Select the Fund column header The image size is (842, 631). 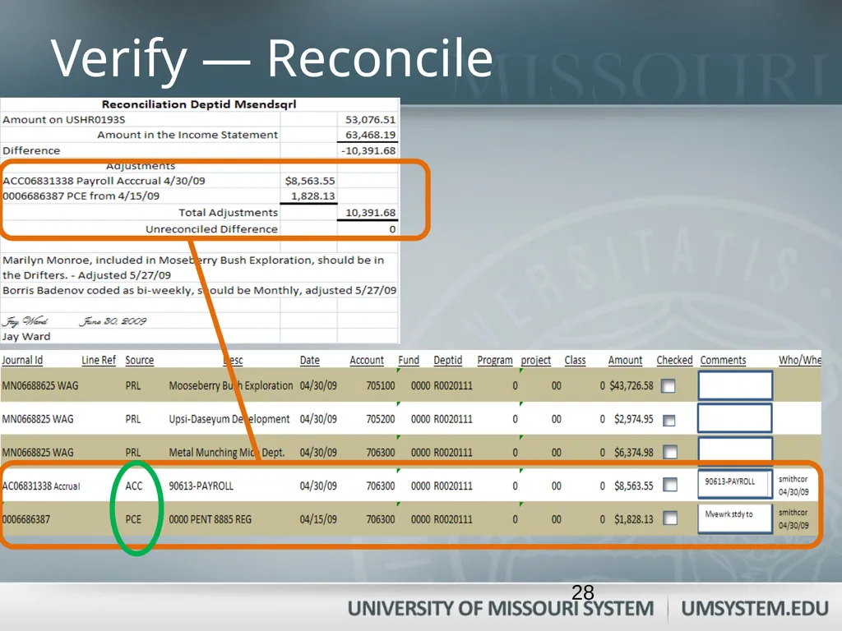[x=408, y=360]
